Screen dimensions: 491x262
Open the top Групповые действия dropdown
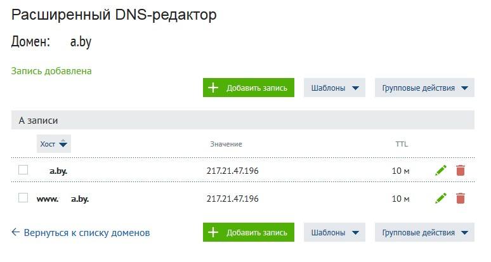[x=424, y=88]
